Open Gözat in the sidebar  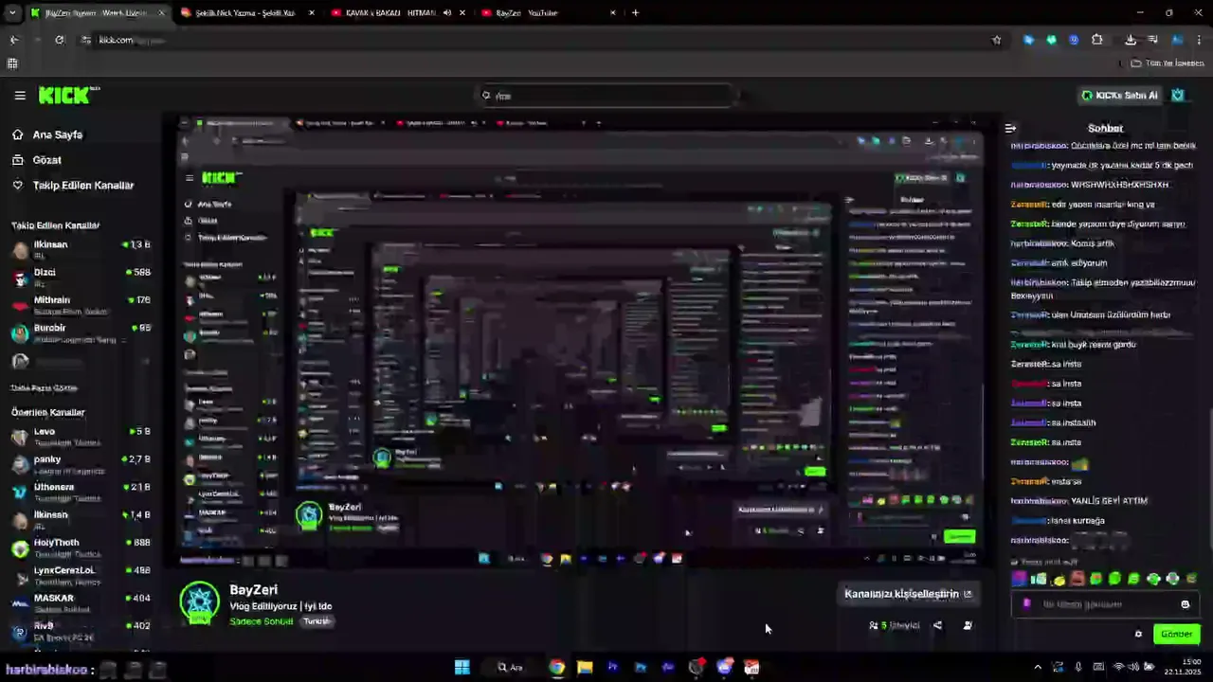point(47,160)
